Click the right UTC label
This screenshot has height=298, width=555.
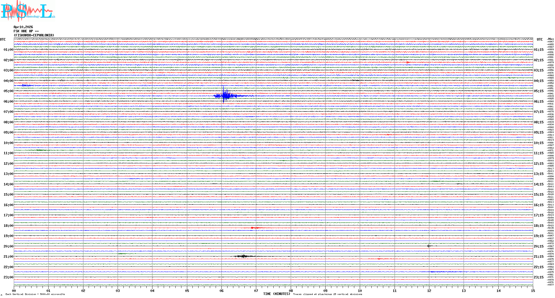click(540, 39)
